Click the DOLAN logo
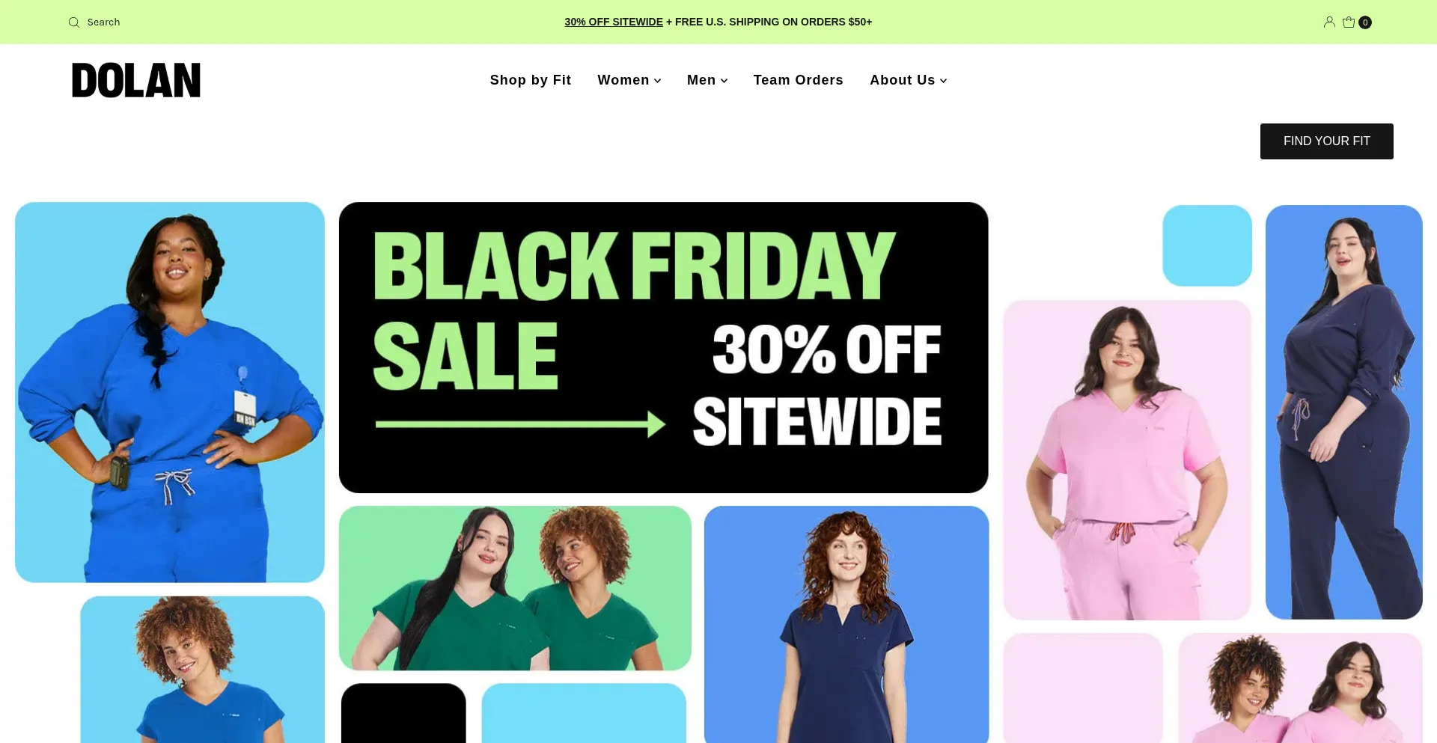The height and width of the screenshot is (743, 1437). point(136,80)
